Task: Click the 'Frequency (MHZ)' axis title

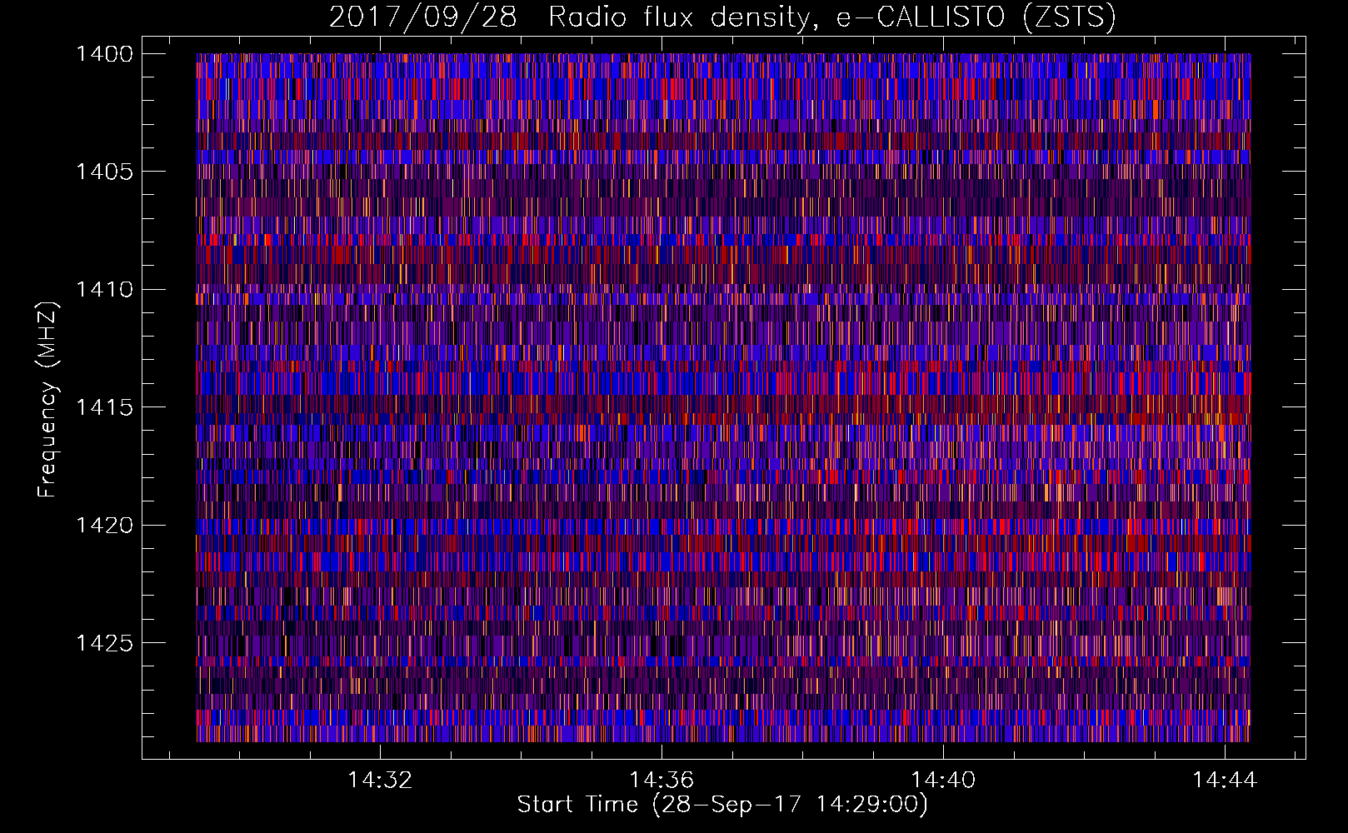Action: tap(48, 400)
